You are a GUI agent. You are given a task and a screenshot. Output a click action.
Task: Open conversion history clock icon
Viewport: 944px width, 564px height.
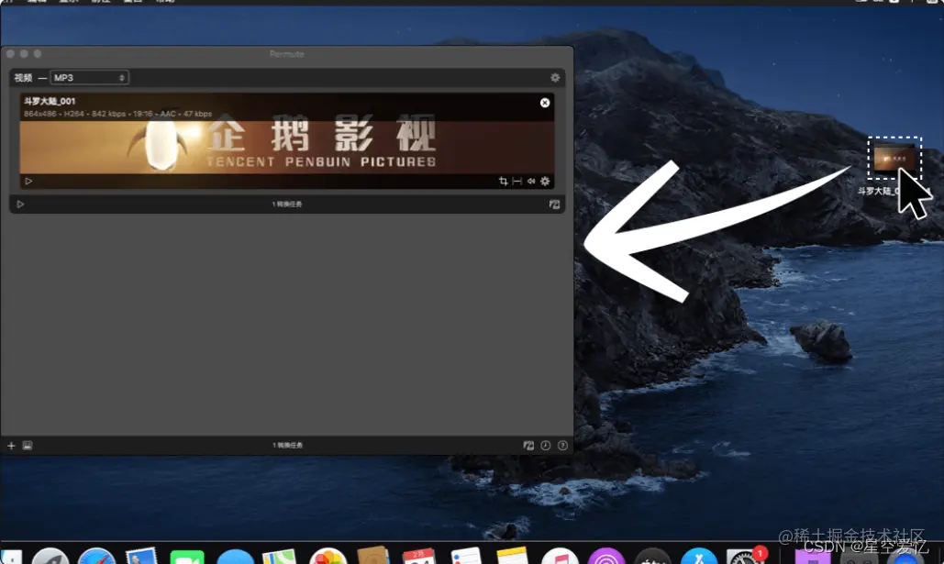click(x=546, y=446)
